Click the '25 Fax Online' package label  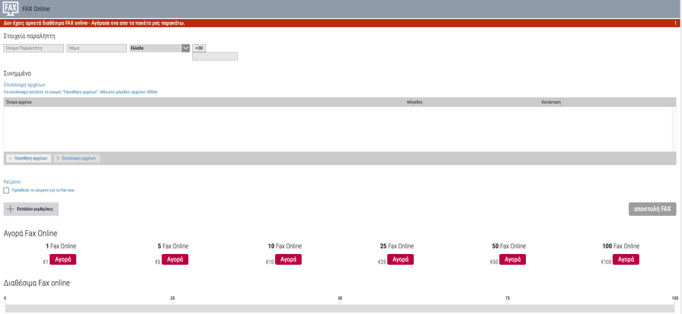tap(397, 247)
